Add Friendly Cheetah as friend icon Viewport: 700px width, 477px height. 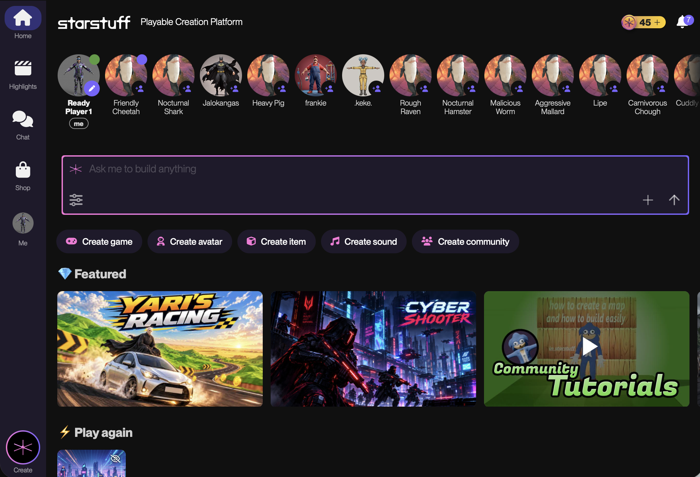[139, 88]
